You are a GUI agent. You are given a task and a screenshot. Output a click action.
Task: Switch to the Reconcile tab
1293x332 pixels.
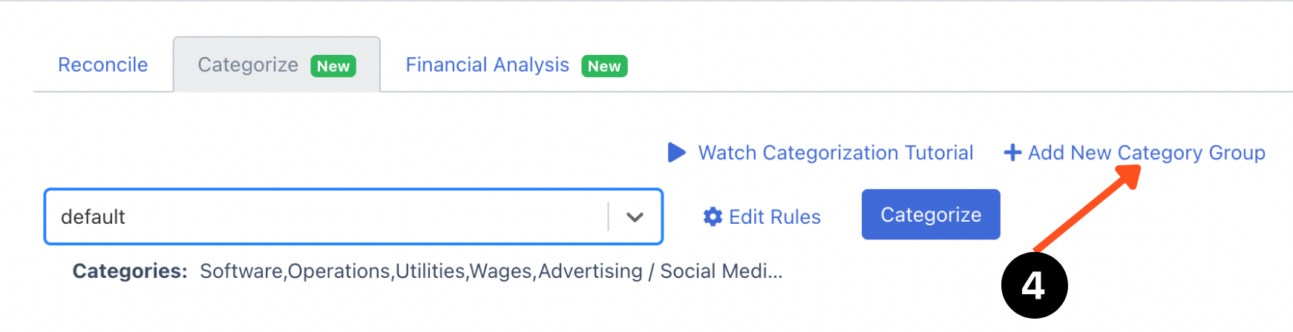103,65
